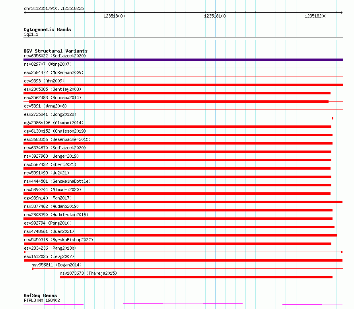The width and height of the screenshot is (354, 309).
Task: Select the Cytogenetic Bands track title
Action: (x=47, y=29)
